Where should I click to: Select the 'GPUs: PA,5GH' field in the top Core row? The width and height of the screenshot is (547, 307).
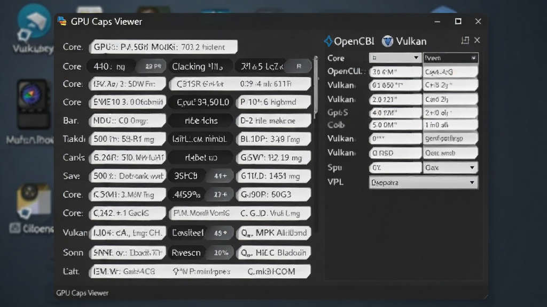click(x=163, y=47)
